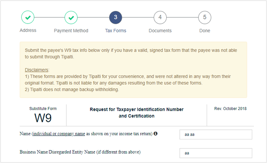267x163 pixels.
Task: Click the Name field containing 'aa aa'
Action: coord(216,134)
